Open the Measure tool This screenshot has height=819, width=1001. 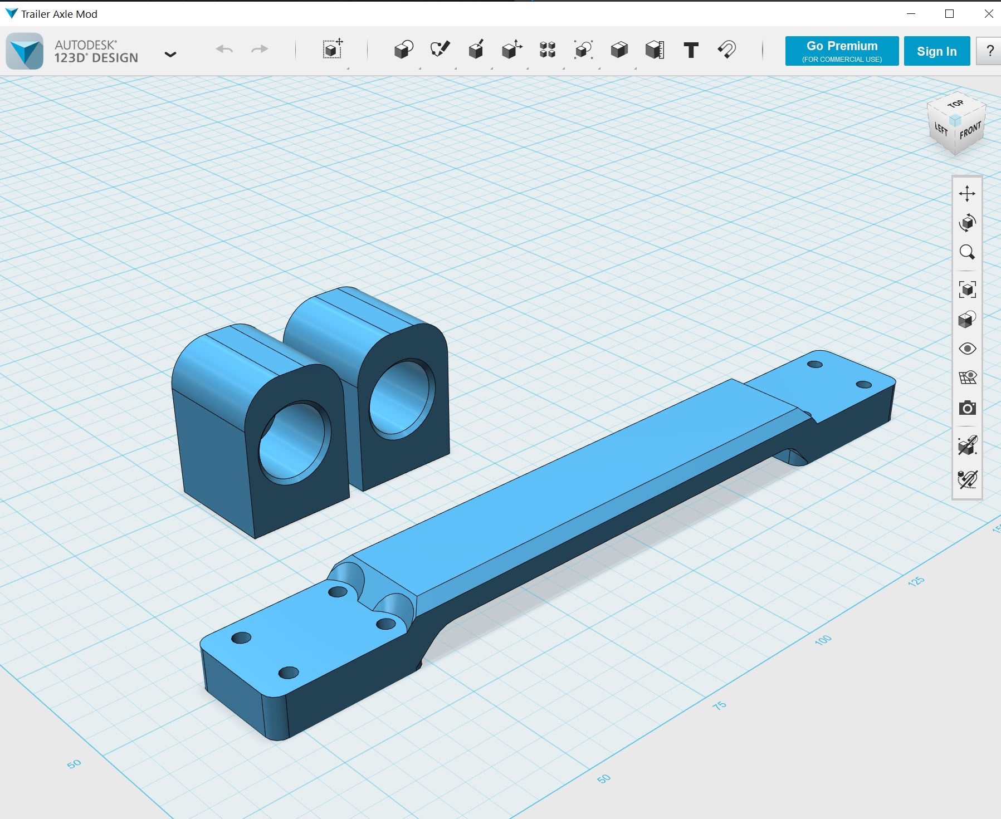click(x=655, y=50)
